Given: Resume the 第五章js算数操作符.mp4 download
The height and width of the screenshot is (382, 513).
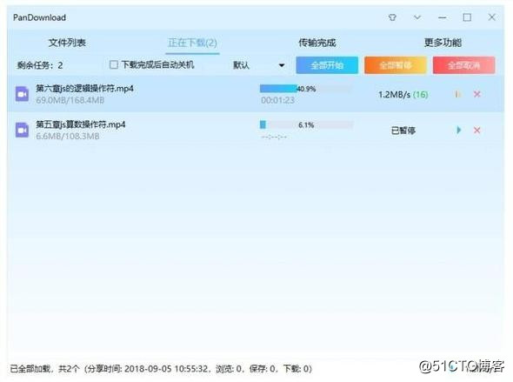Looking at the screenshot, I should [x=458, y=131].
